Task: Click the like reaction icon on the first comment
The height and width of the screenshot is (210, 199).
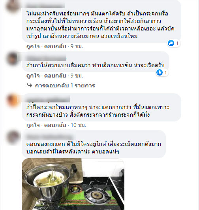Action: (x=171, y=43)
